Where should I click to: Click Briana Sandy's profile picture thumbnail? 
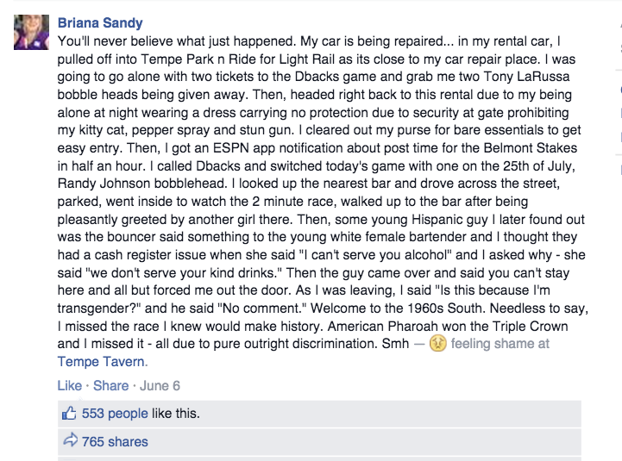[x=31, y=33]
